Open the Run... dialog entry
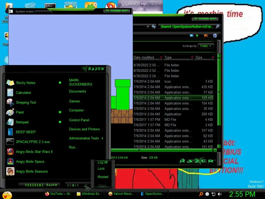 [73, 147]
